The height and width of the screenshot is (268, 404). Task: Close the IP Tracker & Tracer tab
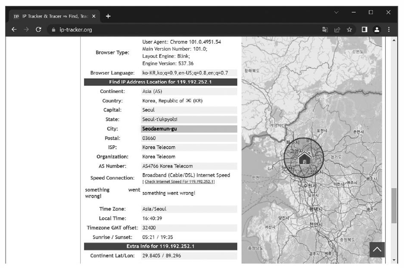coord(94,16)
